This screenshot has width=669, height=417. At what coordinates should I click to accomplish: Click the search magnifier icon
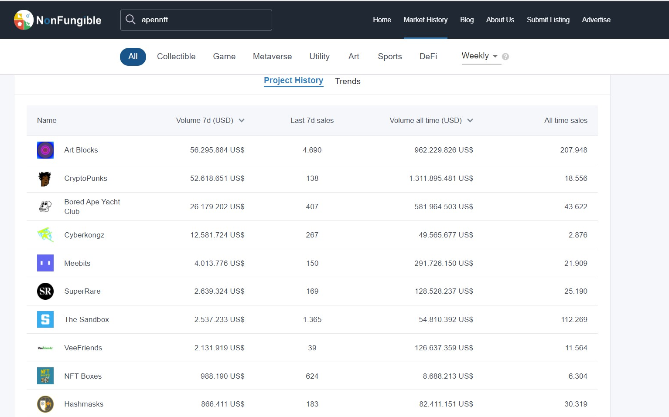[130, 20]
